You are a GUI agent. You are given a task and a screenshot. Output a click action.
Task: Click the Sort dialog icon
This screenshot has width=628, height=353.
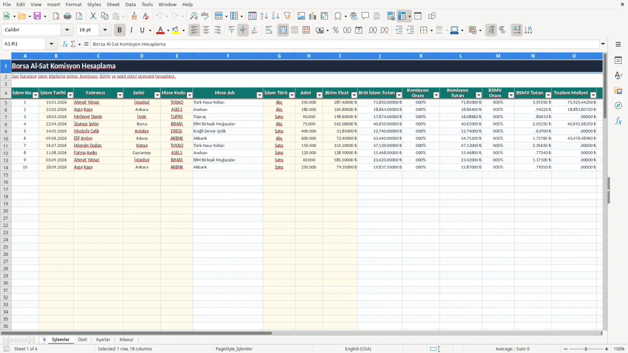(x=252, y=16)
